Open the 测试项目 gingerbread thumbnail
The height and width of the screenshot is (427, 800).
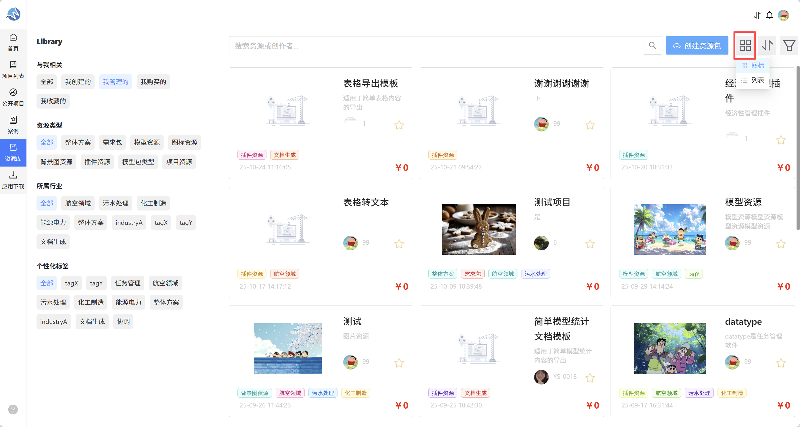coord(478,229)
